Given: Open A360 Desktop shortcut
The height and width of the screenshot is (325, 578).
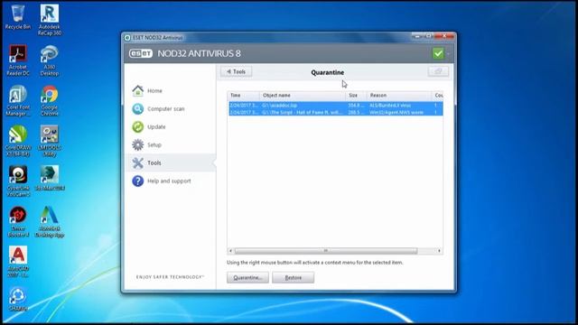Looking at the screenshot, I should pos(50,60).
